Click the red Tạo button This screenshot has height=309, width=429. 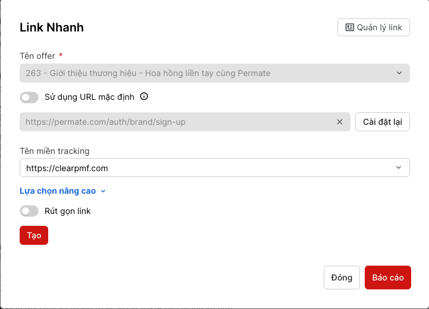pyautogui.click(x=33, y=235)
